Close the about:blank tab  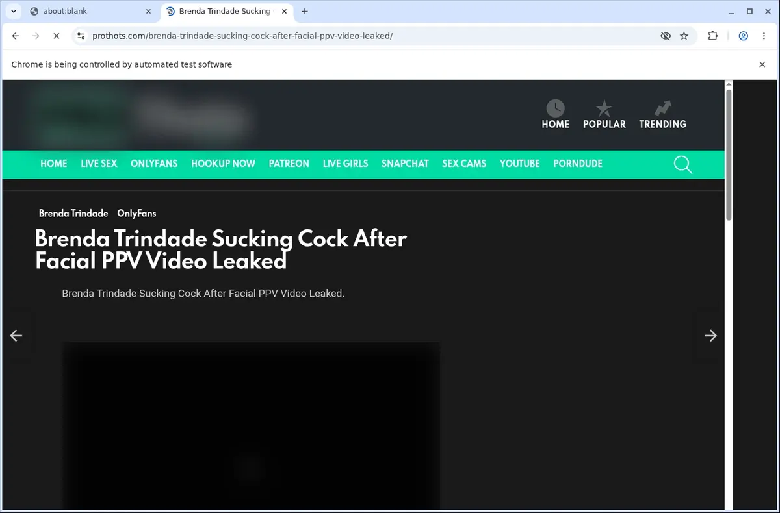click(148, 11)
